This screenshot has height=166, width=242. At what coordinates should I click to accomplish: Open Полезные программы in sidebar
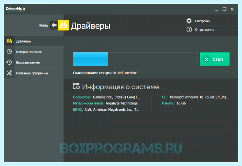(x=34, y=73)
